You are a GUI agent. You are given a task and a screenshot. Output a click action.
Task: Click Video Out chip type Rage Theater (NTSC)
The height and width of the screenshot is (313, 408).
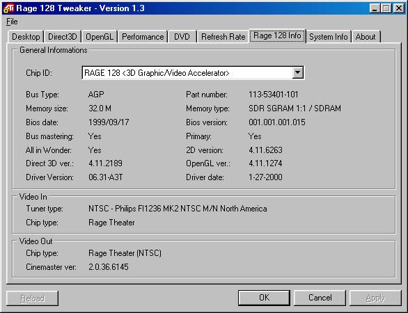(x=125, y=253)
